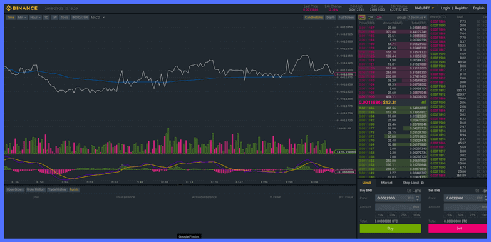Viewport: 491px width, 242px height.
Task: Open the Order History tab
Action: (36, 189)
